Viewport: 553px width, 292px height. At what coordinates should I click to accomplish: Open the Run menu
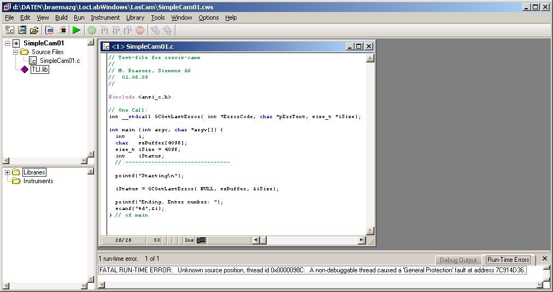click(x=79, y=17)
